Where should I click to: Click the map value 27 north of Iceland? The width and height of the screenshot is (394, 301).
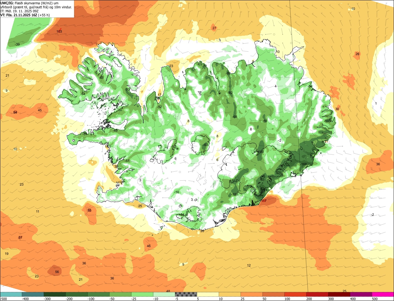[x=214, y=28]
